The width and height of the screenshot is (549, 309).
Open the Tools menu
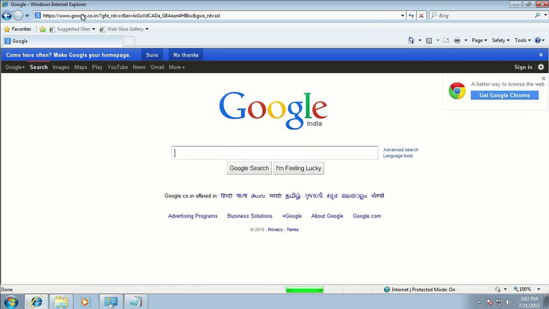click(x=523, y=40)
